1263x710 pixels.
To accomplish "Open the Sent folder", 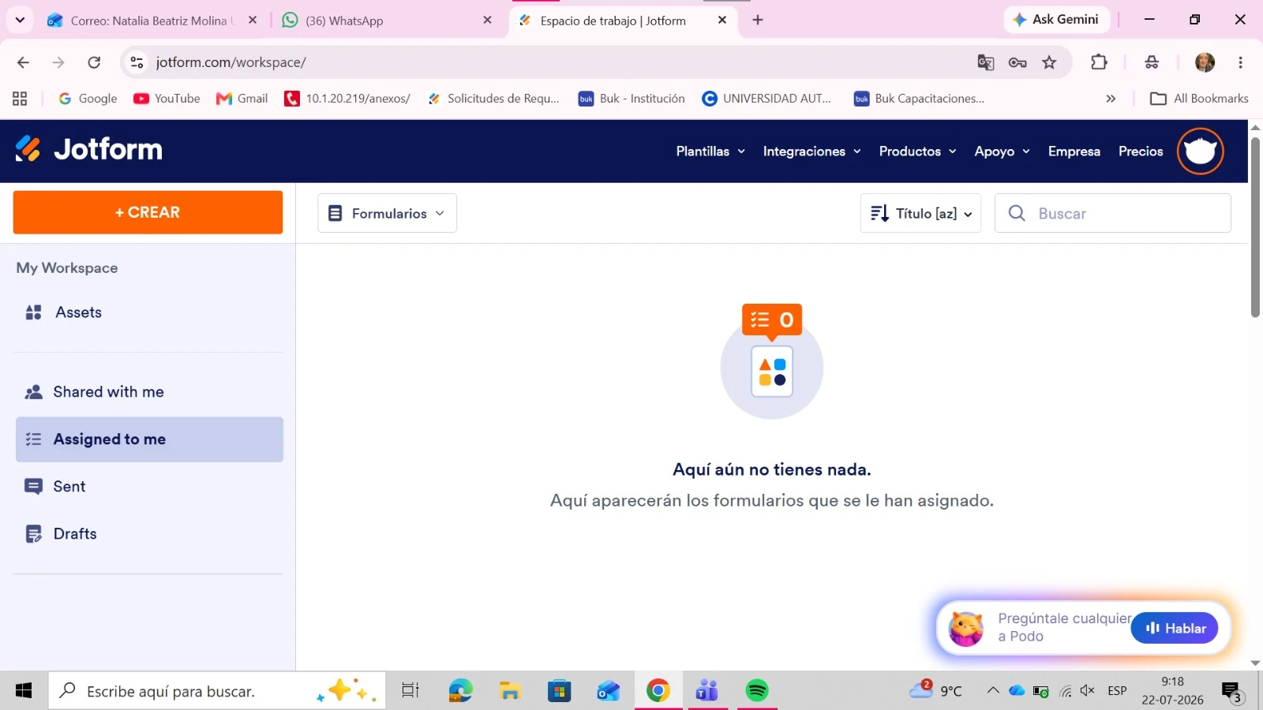I will tap(149, 487).
